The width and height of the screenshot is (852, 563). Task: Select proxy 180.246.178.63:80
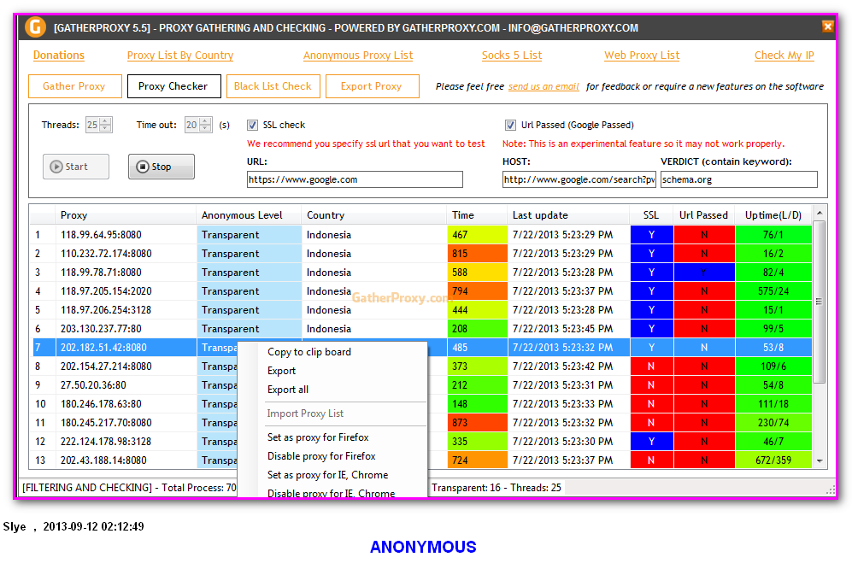point(421,404)
